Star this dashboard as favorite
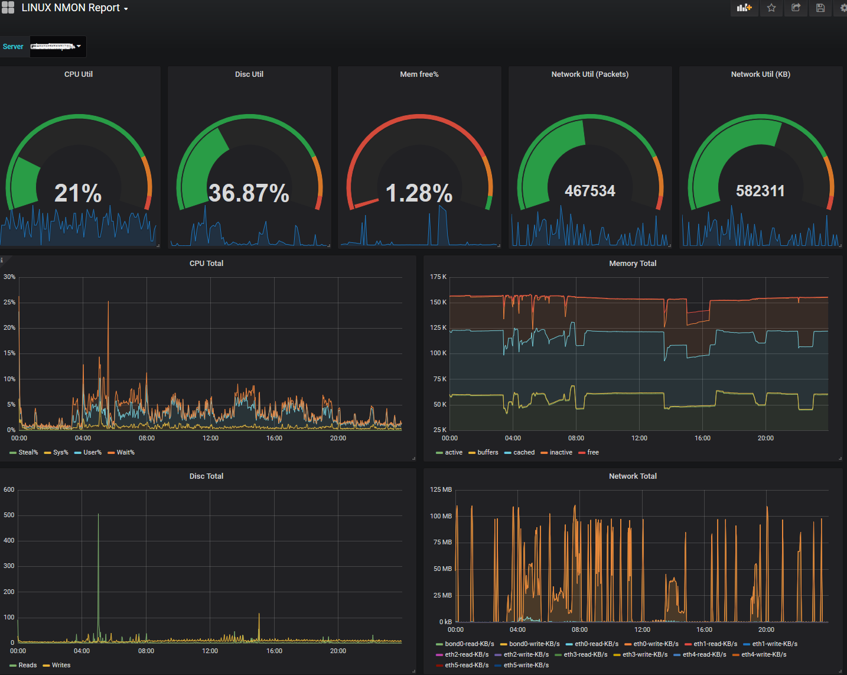 point(771,8)
